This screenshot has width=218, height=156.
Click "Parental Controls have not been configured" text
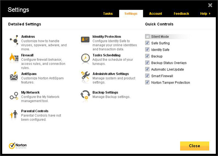41,118
